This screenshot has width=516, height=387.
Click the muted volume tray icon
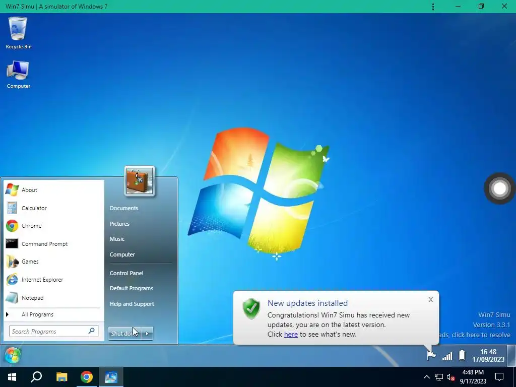click(450, 377)
